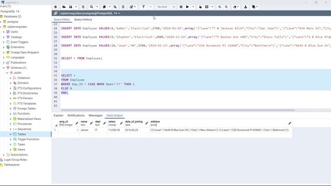
Task: Collapse the public schema node
Action: (7, 73)
